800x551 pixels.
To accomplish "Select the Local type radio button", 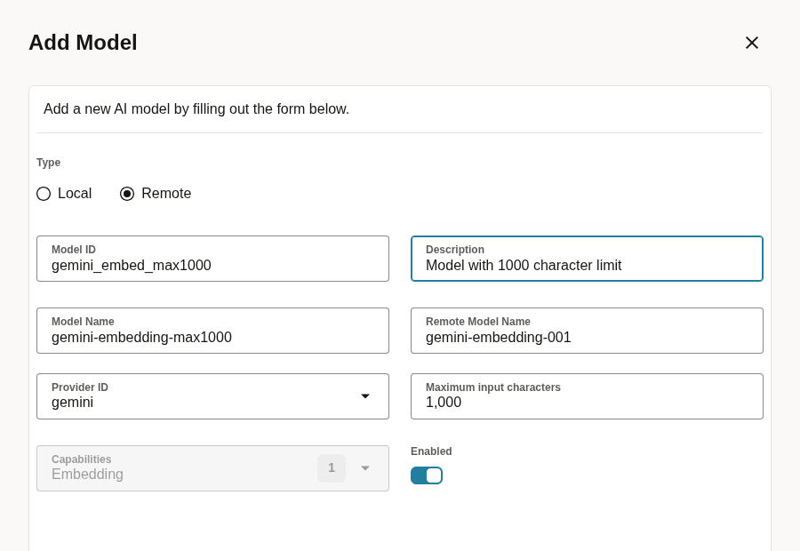I will tap(44, 194).
